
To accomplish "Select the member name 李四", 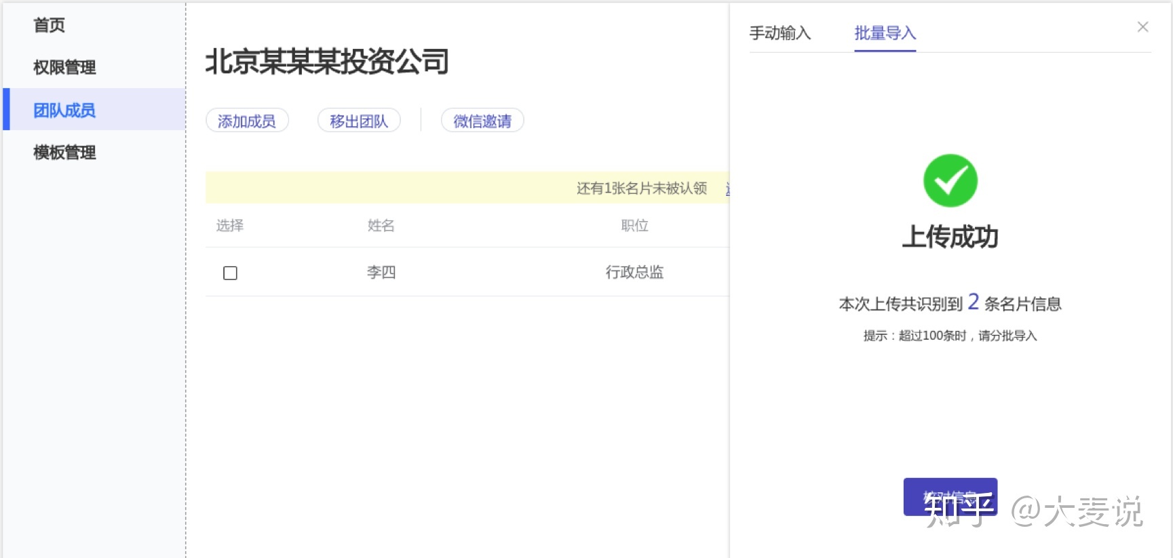I will (x=381, y=272).
